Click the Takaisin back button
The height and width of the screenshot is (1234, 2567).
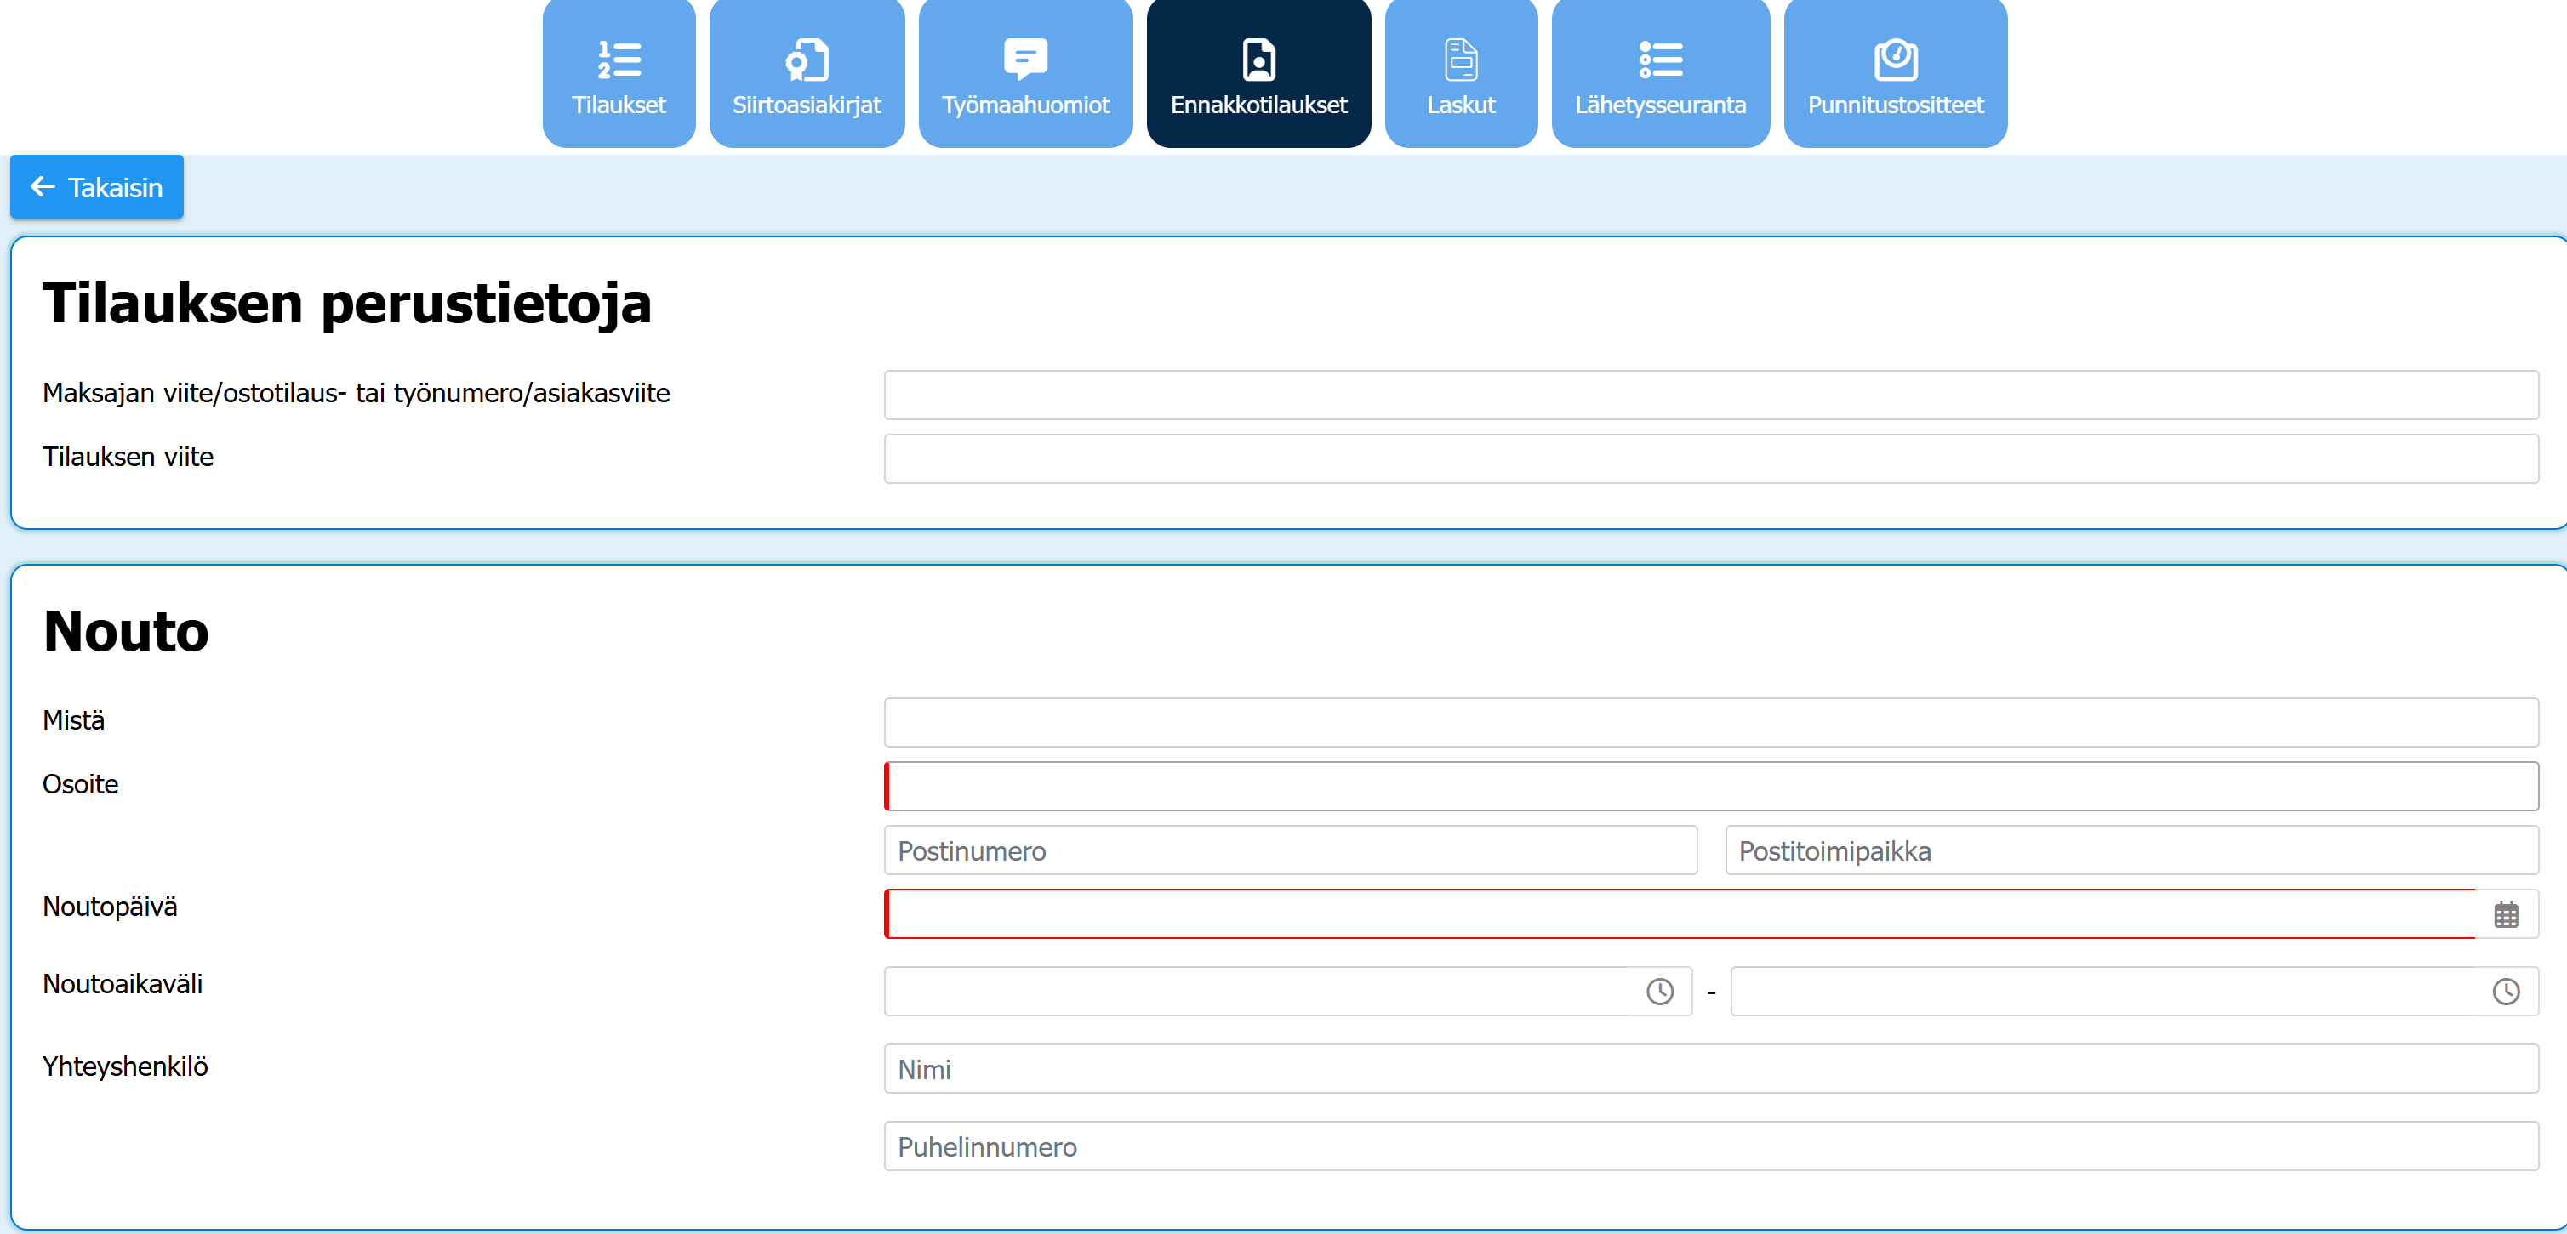coord(97,187)
